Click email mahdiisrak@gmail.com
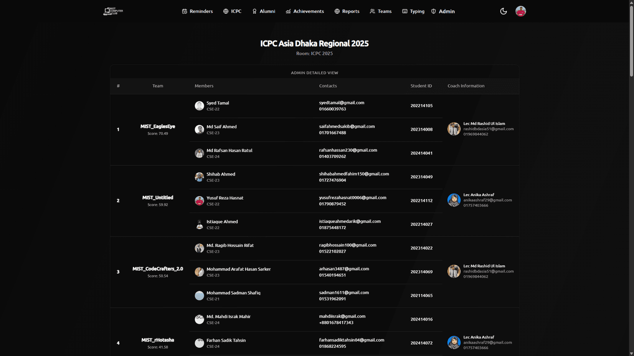 click(x=342, y=316)
